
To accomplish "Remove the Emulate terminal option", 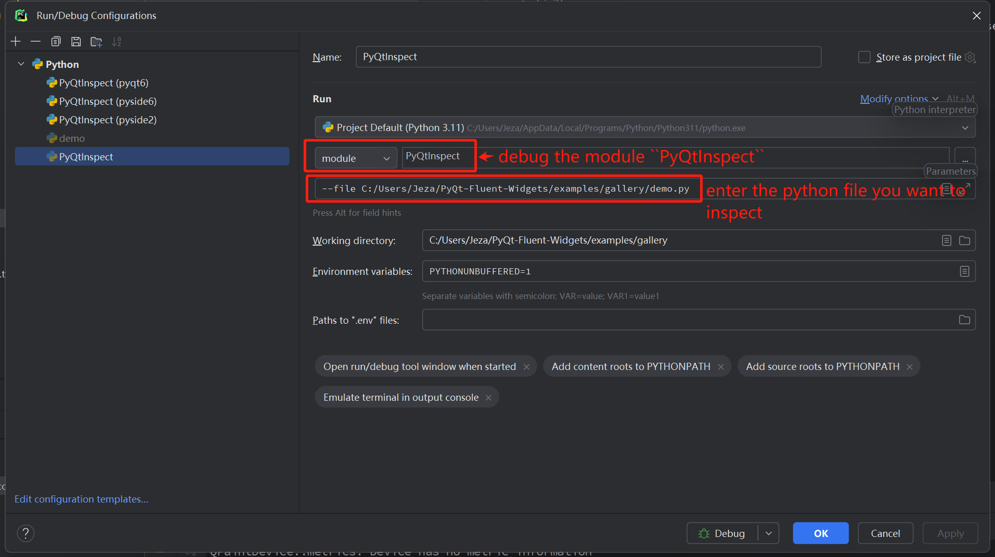I will click(x=489, y=397).
